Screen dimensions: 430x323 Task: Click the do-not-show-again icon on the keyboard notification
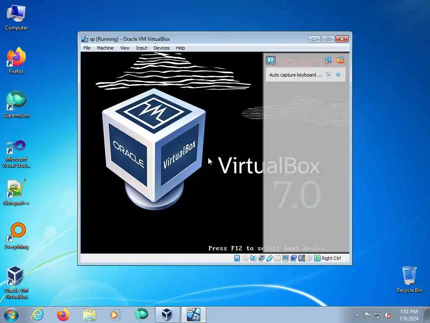(x=328, y=75)
